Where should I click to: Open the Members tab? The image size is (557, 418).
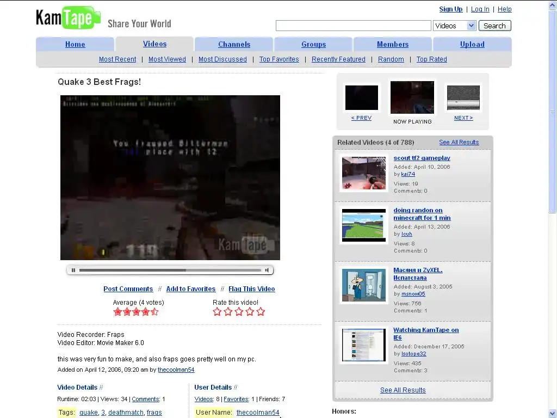point(393,45)
